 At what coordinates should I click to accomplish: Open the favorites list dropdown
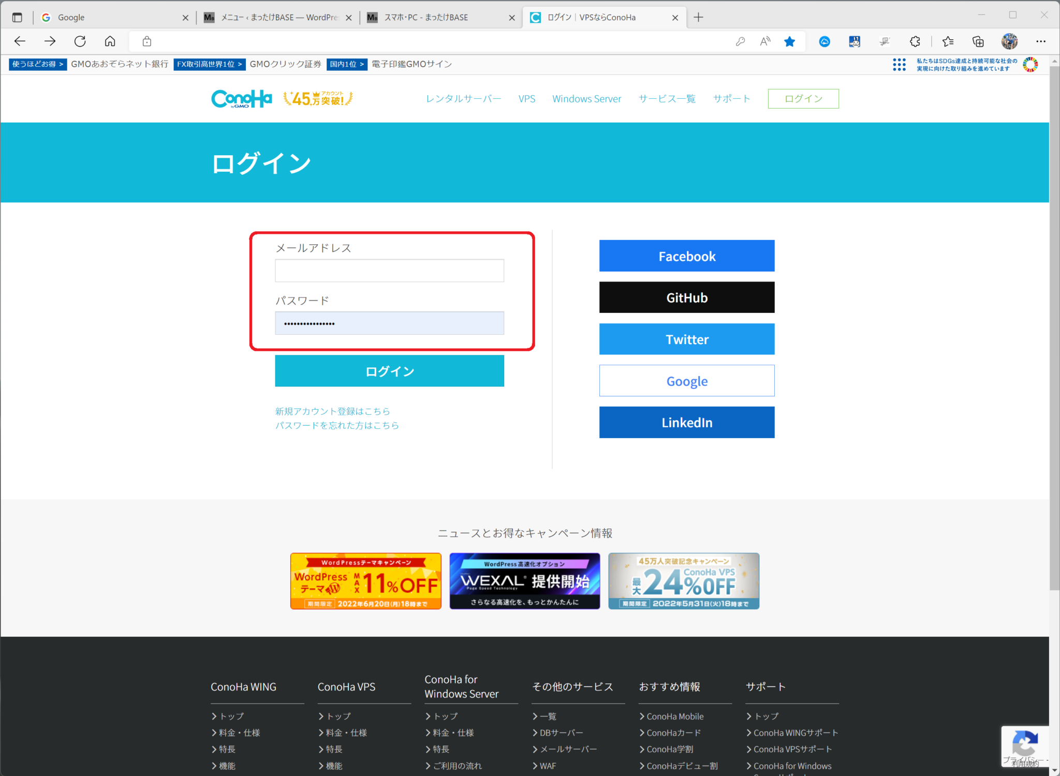point(948,41)
